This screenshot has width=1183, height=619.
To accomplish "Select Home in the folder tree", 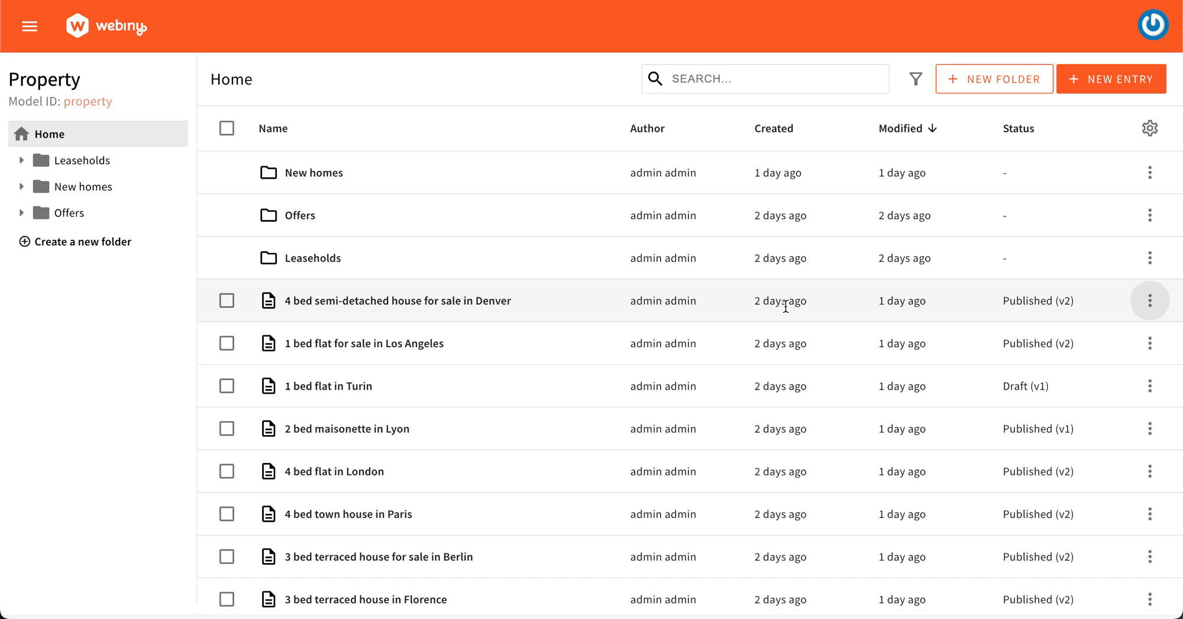I will pos(50,134).
